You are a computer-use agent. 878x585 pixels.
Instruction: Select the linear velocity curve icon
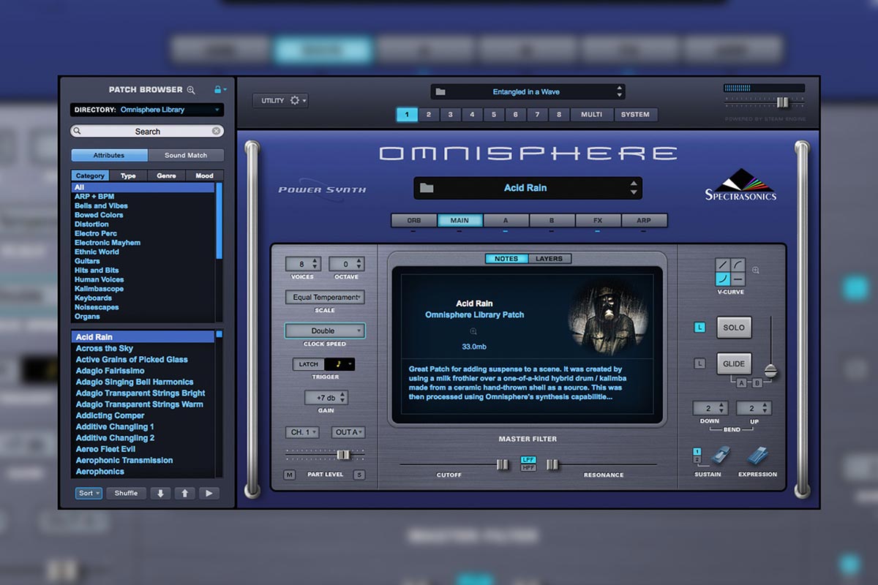click(722, 265)
